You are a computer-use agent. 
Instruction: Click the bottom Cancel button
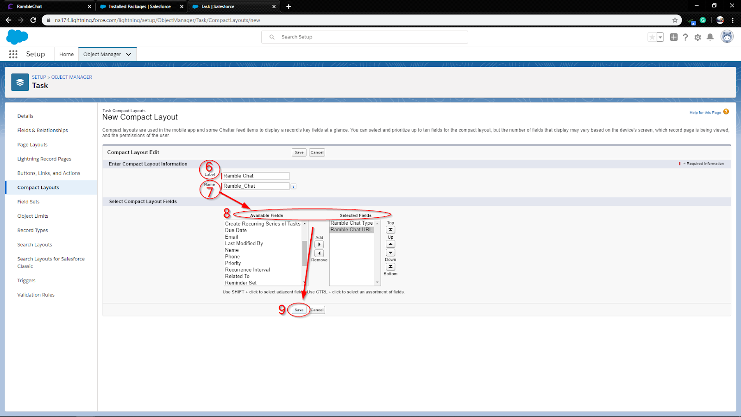(x=317, y=310)
